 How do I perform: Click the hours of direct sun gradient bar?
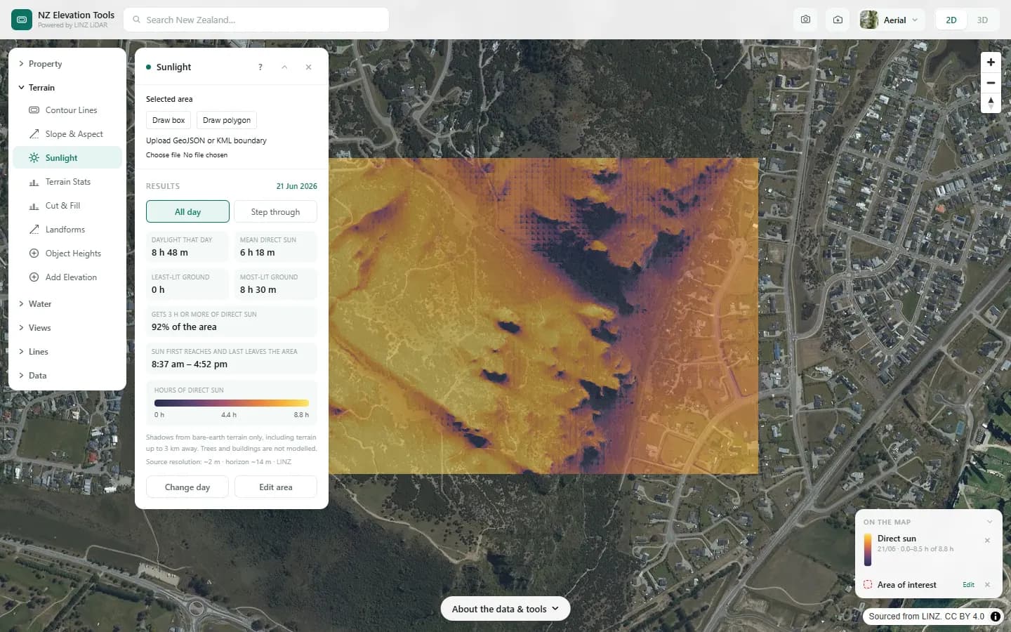coord(232,403)
